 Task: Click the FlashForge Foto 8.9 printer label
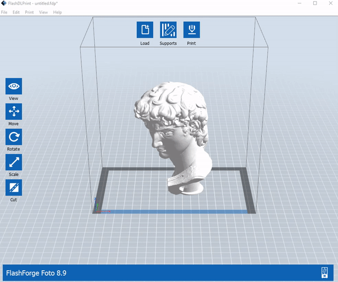[36, 273]
